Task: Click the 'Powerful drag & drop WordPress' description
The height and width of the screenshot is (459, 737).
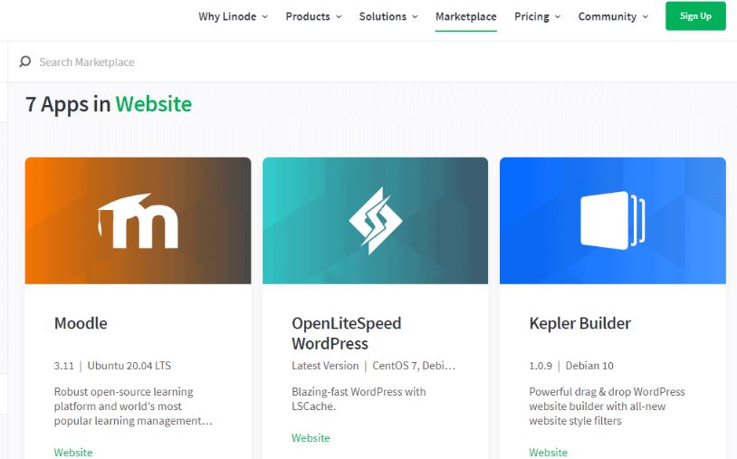Action: [607, 406]
